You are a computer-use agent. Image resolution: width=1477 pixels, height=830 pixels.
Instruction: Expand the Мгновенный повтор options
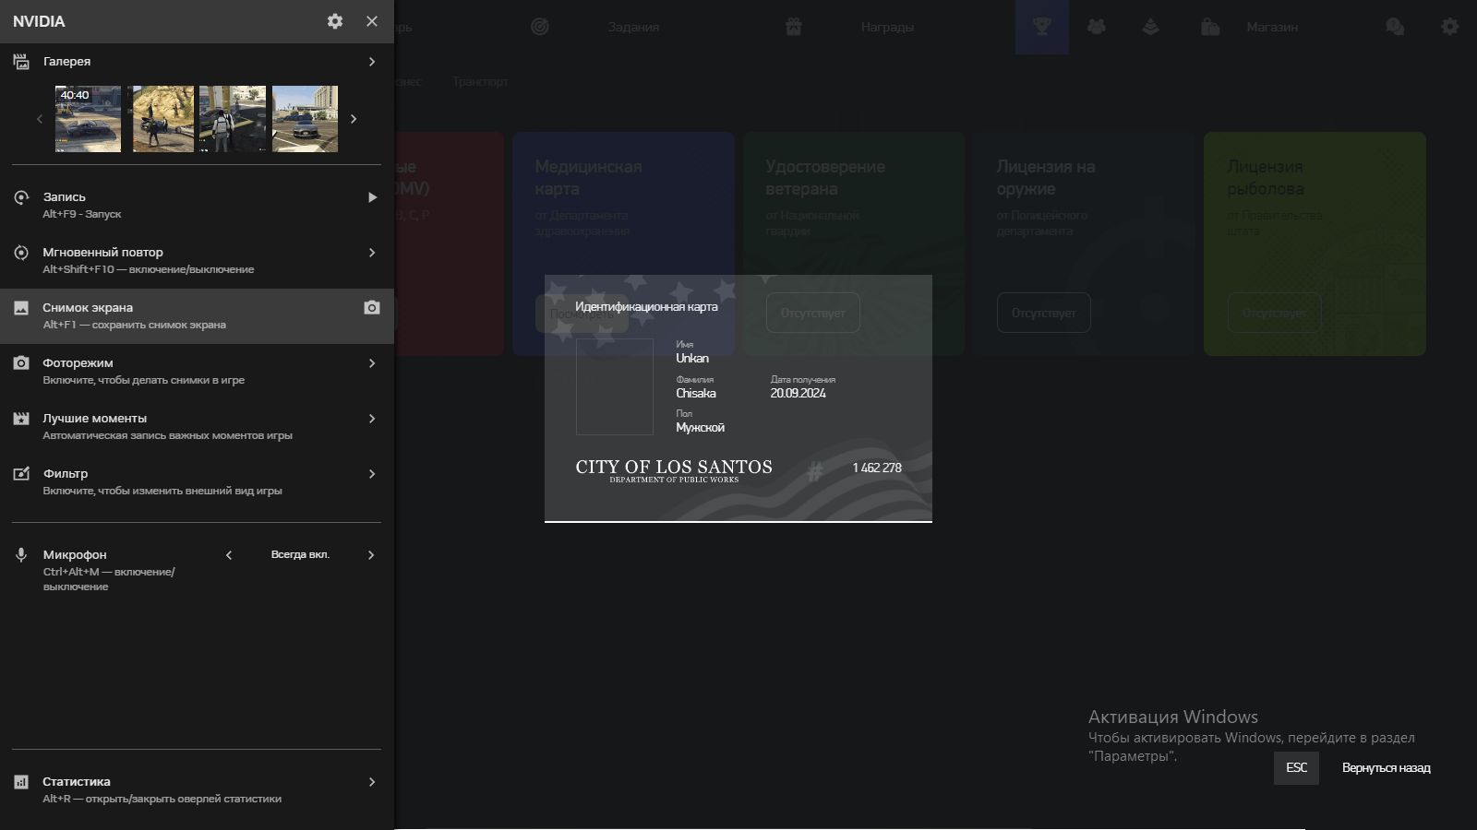372,253
